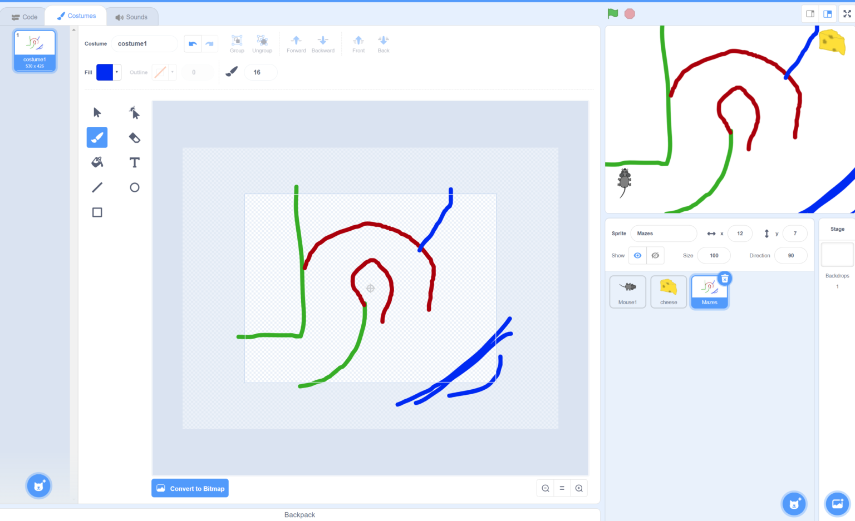Switch to the Eraser tool

coord(134,137)
